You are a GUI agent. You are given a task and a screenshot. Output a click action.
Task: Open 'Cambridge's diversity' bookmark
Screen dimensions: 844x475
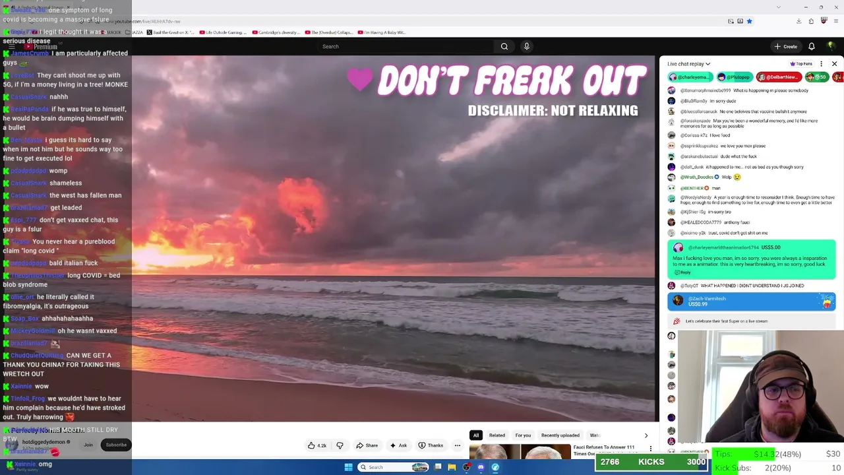[x=275, y=32]
